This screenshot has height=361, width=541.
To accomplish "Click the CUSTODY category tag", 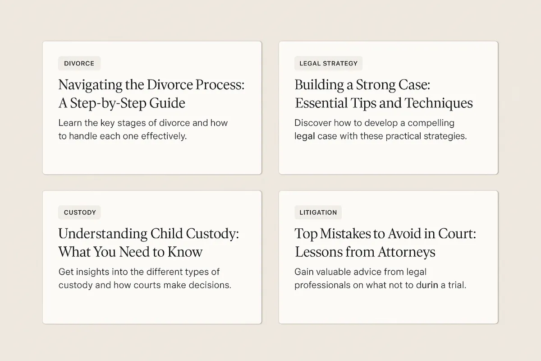I will pos(80,212).
